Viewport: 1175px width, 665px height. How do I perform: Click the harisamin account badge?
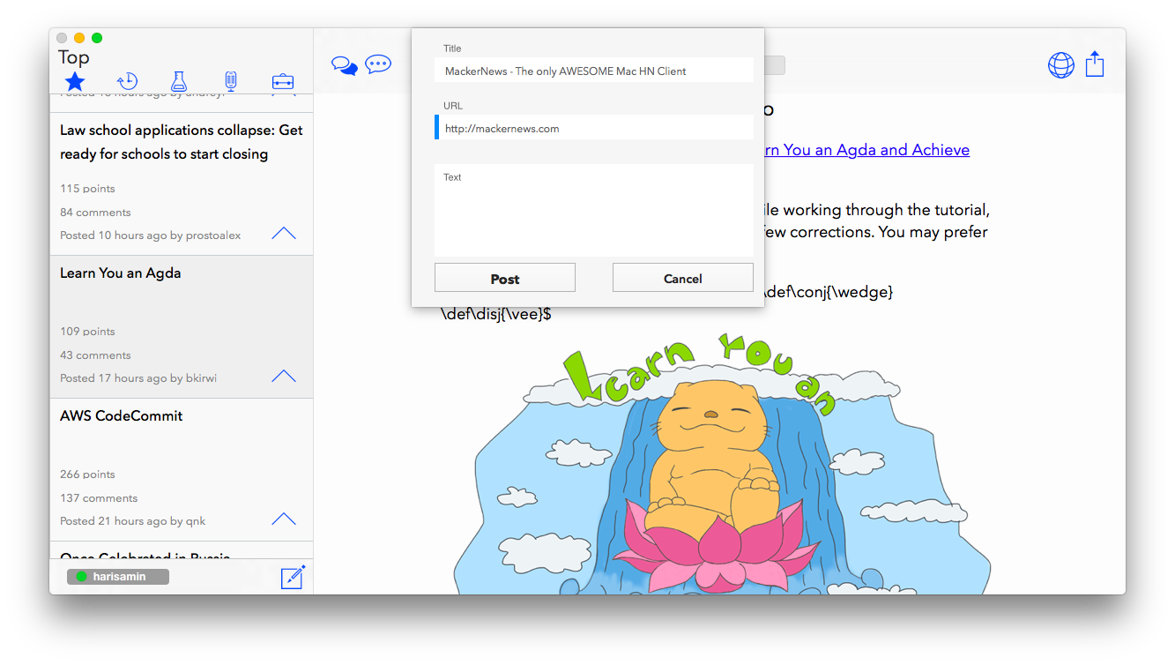point(118,577)
